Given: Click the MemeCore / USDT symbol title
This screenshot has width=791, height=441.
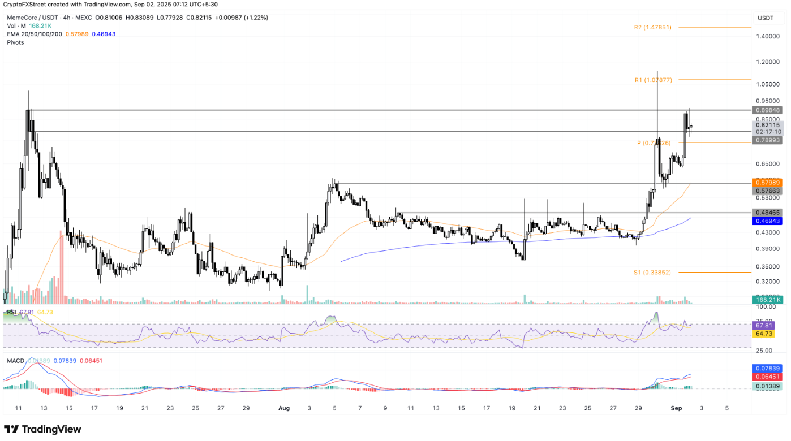Looking at the screenshot, I should (31, 17).
